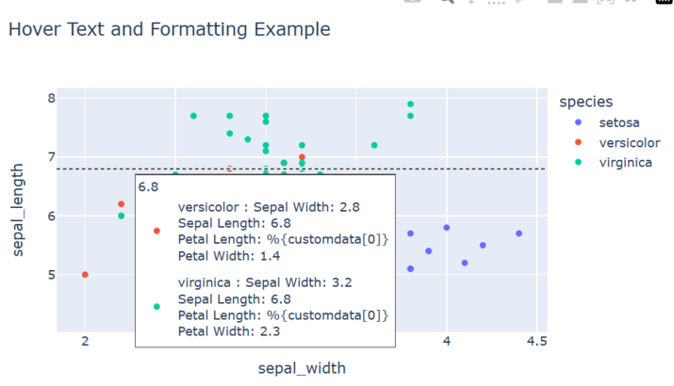Click the rightmost blue setosa point
Screen dimensions: 674x386
tap(518, 233)
